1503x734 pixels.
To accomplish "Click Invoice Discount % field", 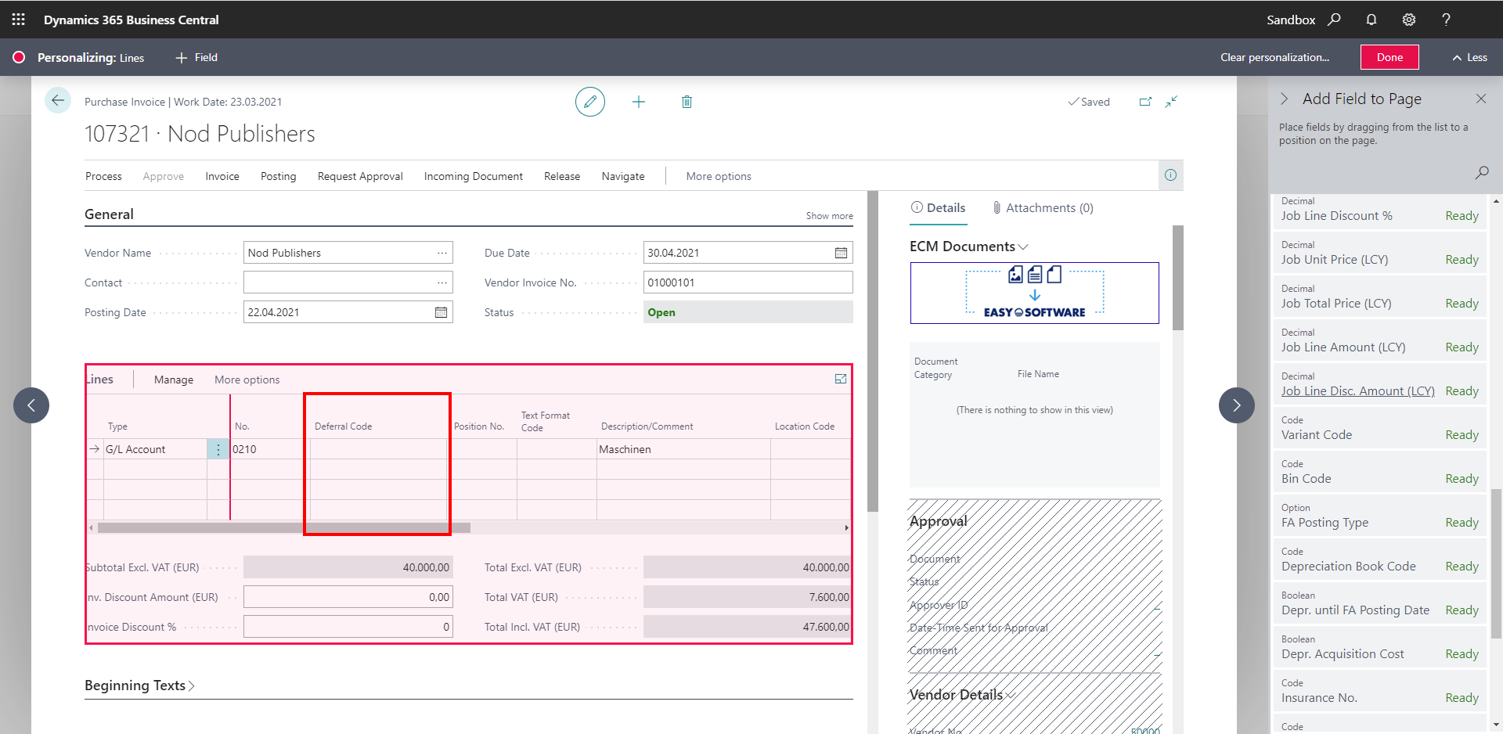I will tap(348, 627).
